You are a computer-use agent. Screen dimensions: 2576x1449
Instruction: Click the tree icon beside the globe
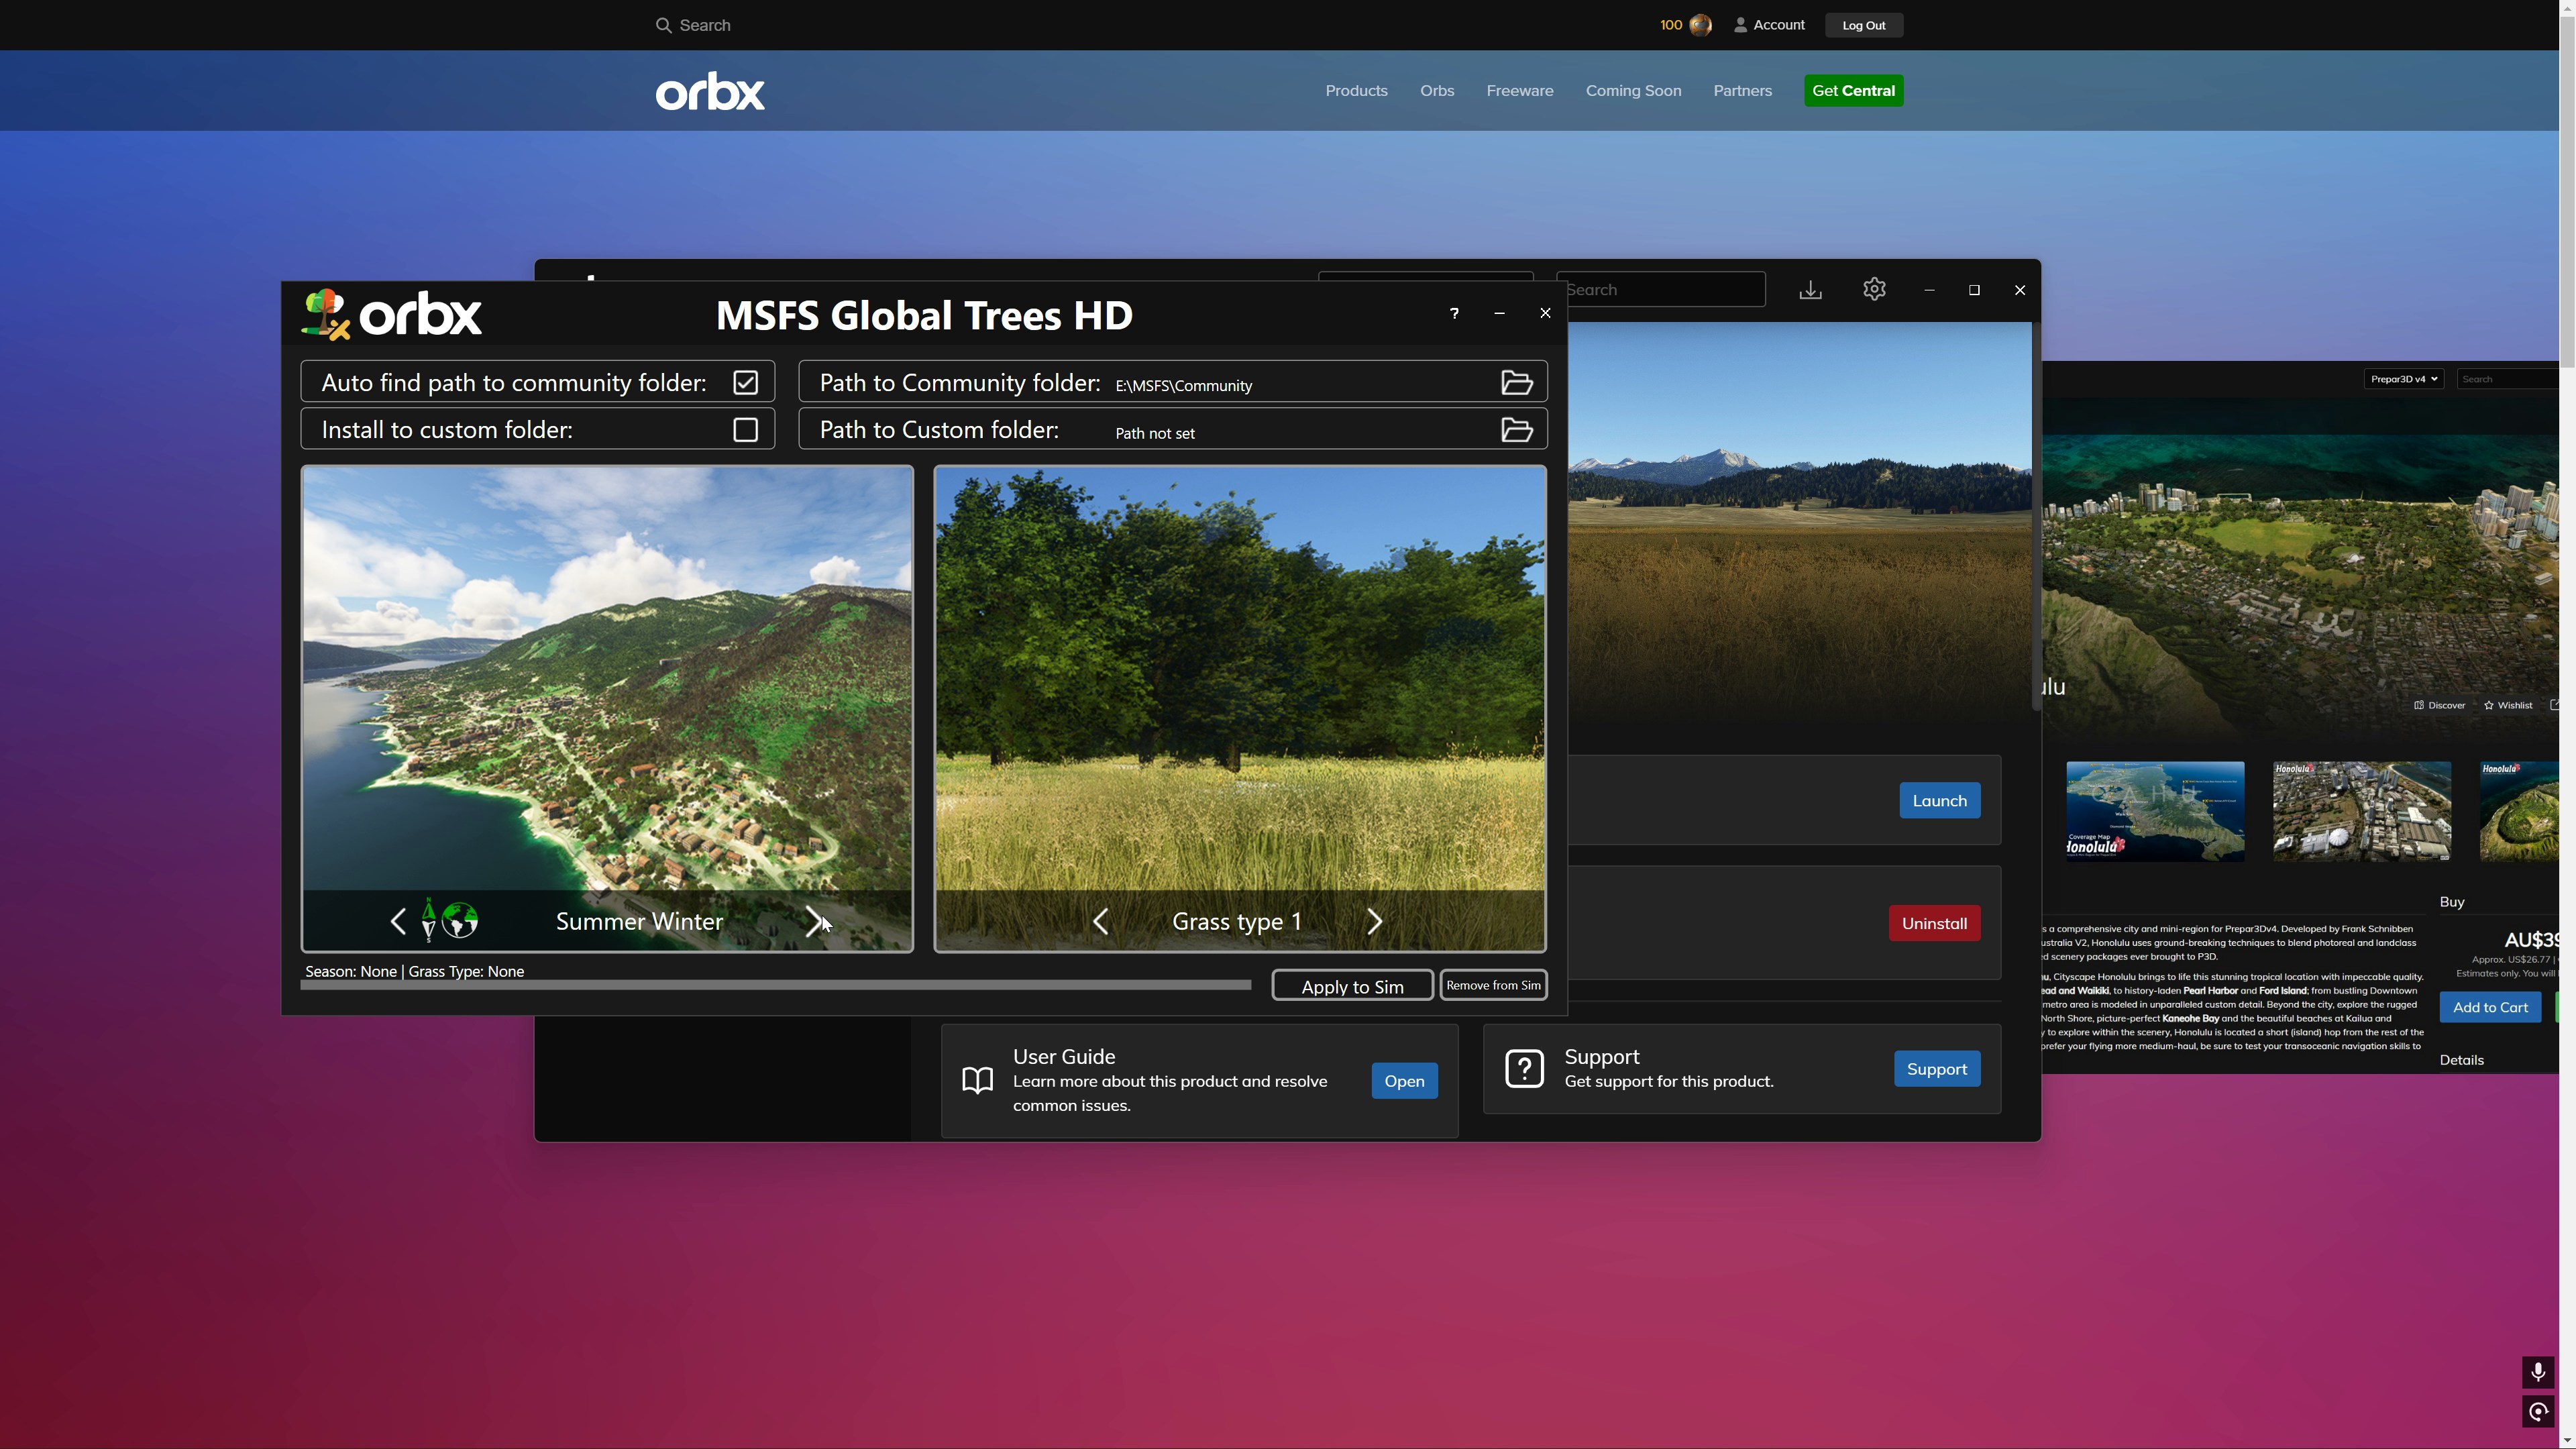tap(428, 920)
